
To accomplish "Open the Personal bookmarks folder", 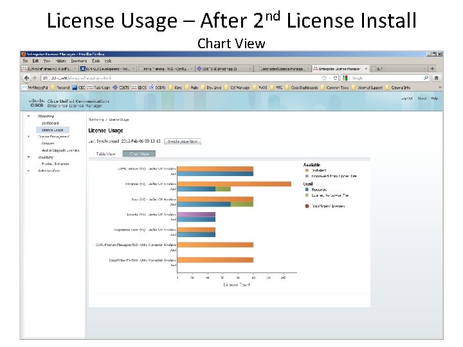I will [60, 87].
